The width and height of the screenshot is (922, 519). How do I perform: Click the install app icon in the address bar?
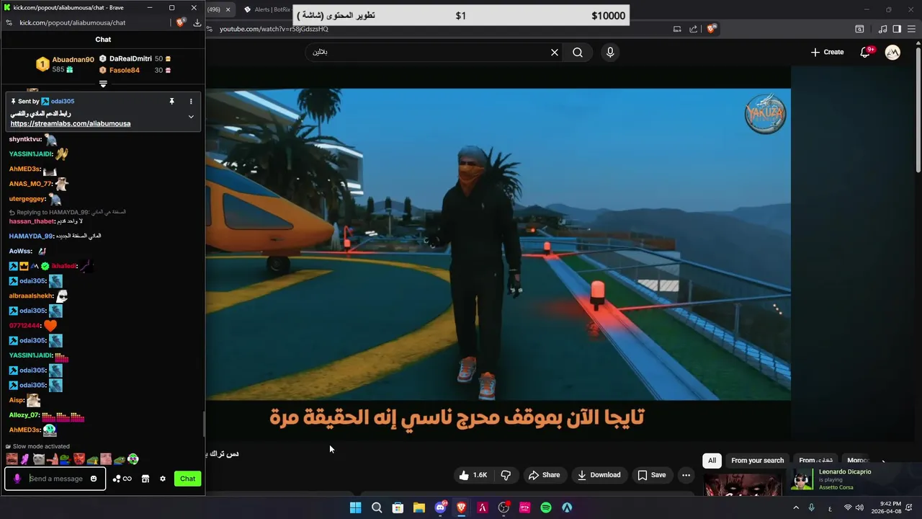tap(677, 29)
